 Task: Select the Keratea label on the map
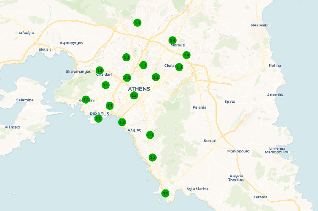(x=260, y=197)
